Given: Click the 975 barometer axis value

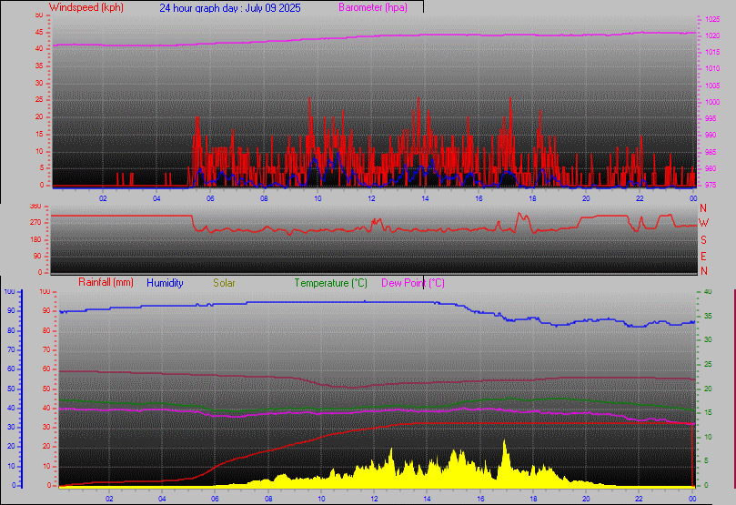Looking at the screenshot, I should coord(711,185).
